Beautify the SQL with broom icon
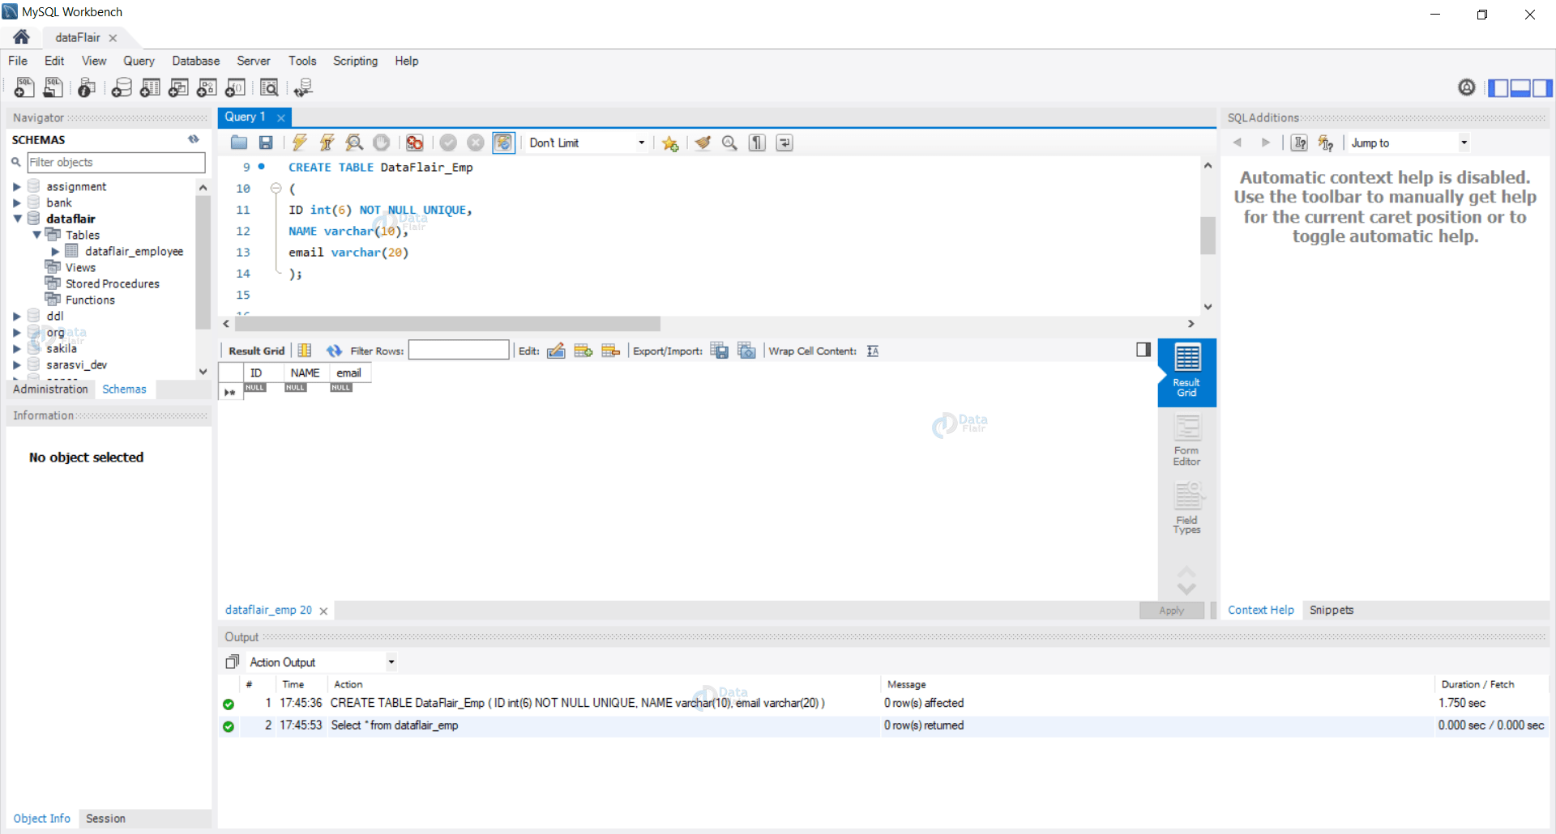The width and height of the screenshot is (1556, 834). (703, 143)
